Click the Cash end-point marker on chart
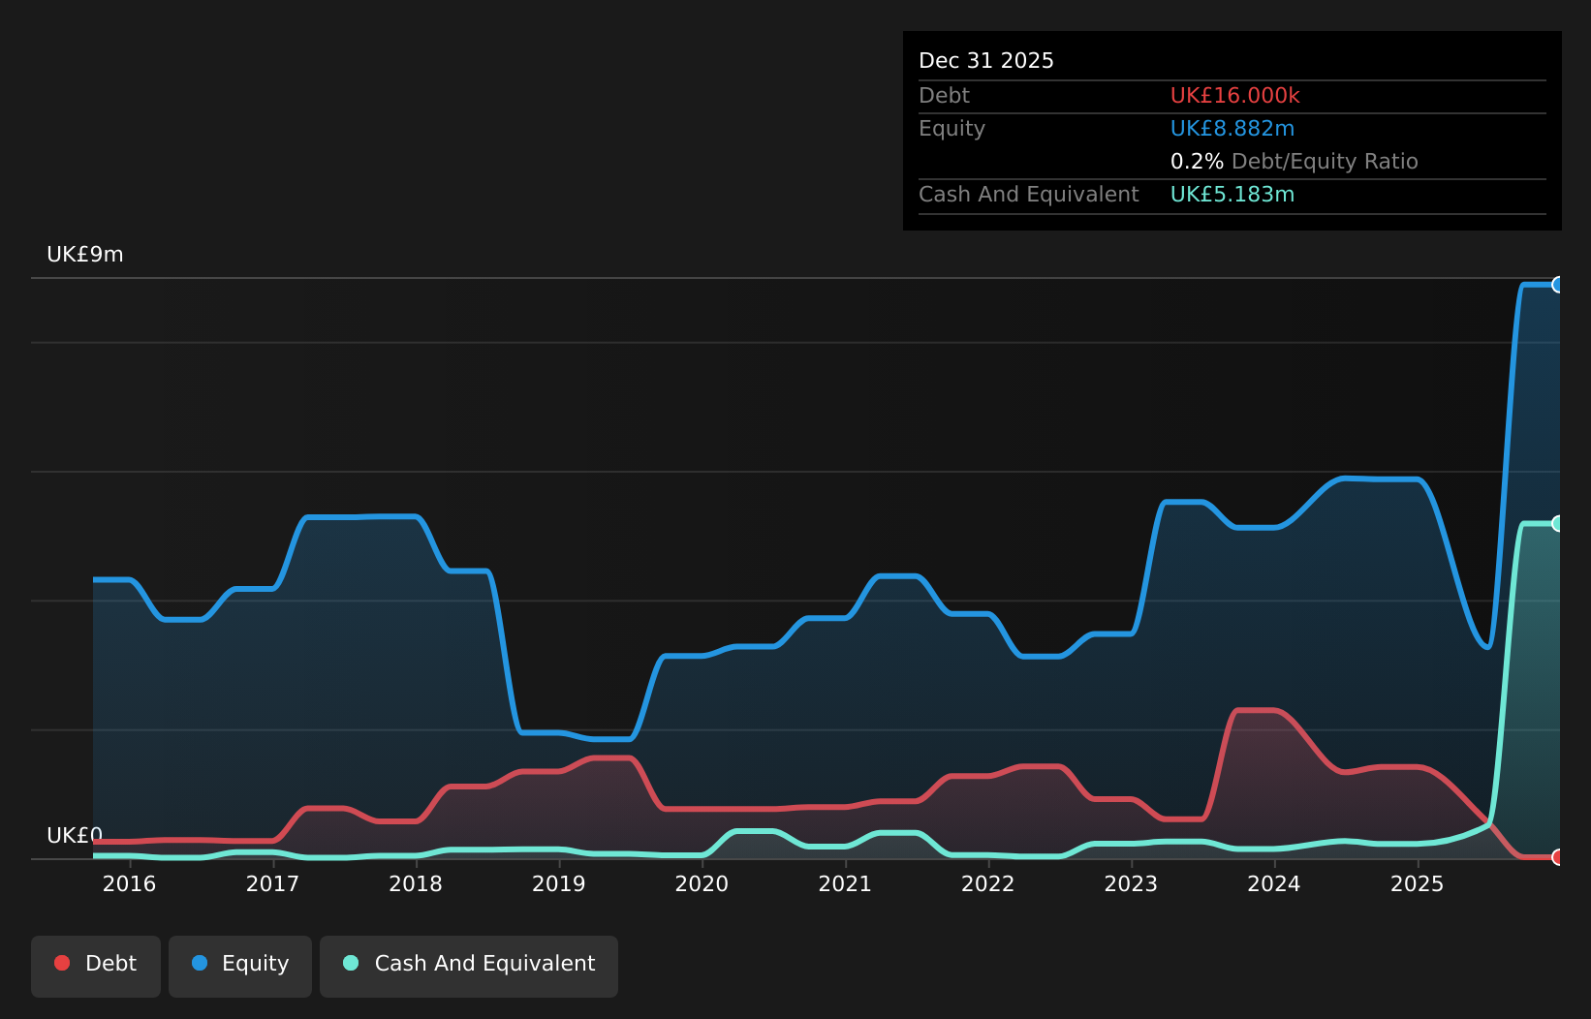 pos(1558,523)
